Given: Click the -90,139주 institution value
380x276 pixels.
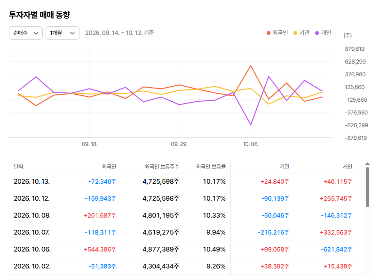Looking at the screenshot, I should coord(276,199).
